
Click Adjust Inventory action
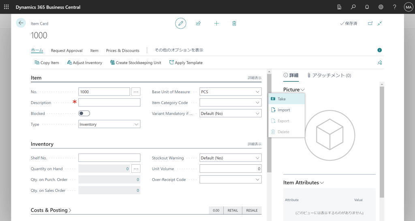(85, 63)
